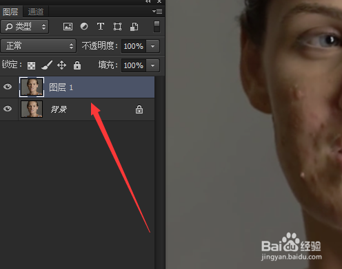This screenshot has height=269, width=342.
Task: Click the 不透明度 100% value field
Action: pos(134,46)
